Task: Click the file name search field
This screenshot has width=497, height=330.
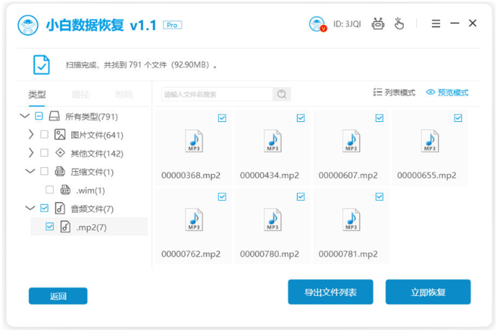Action: point(216,95)
